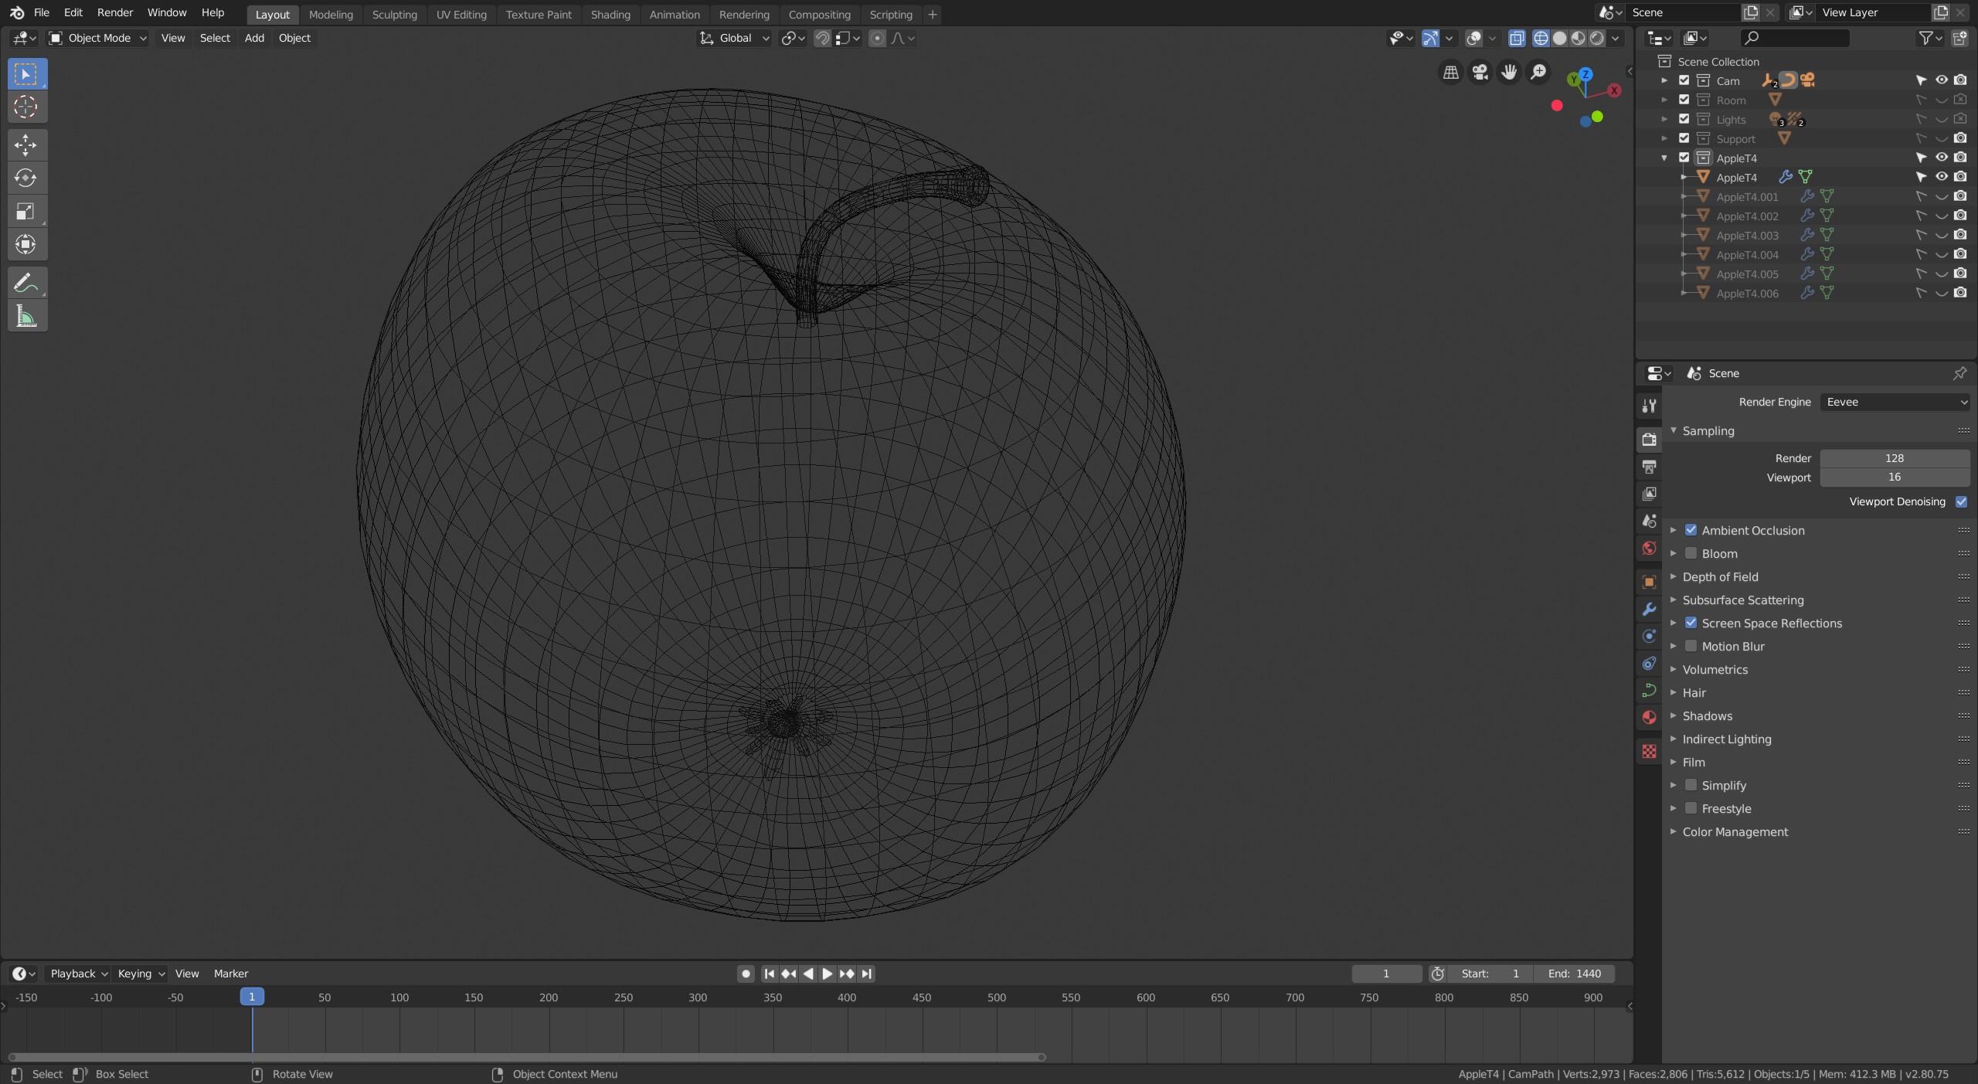Viewport: 1978px width, 1084px height.
Task: Click the New Collection button in the outliner
Action: 1960,38
